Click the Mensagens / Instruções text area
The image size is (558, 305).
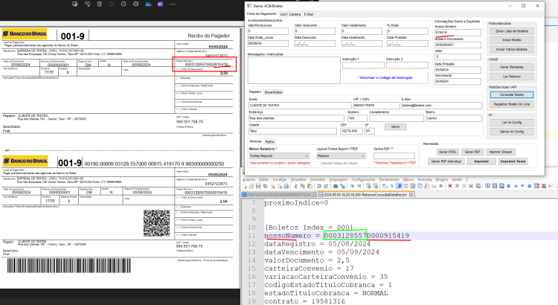294,70
